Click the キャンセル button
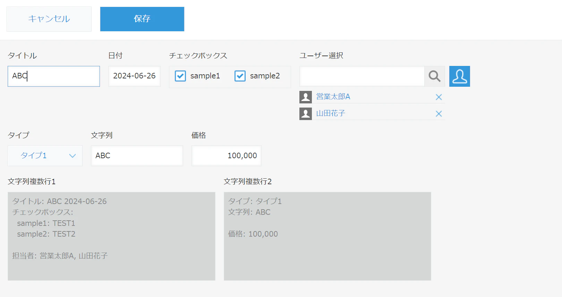 click(49, 19)
